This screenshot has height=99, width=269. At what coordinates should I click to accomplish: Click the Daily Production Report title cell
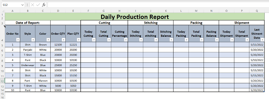click(x=135, y=17)
